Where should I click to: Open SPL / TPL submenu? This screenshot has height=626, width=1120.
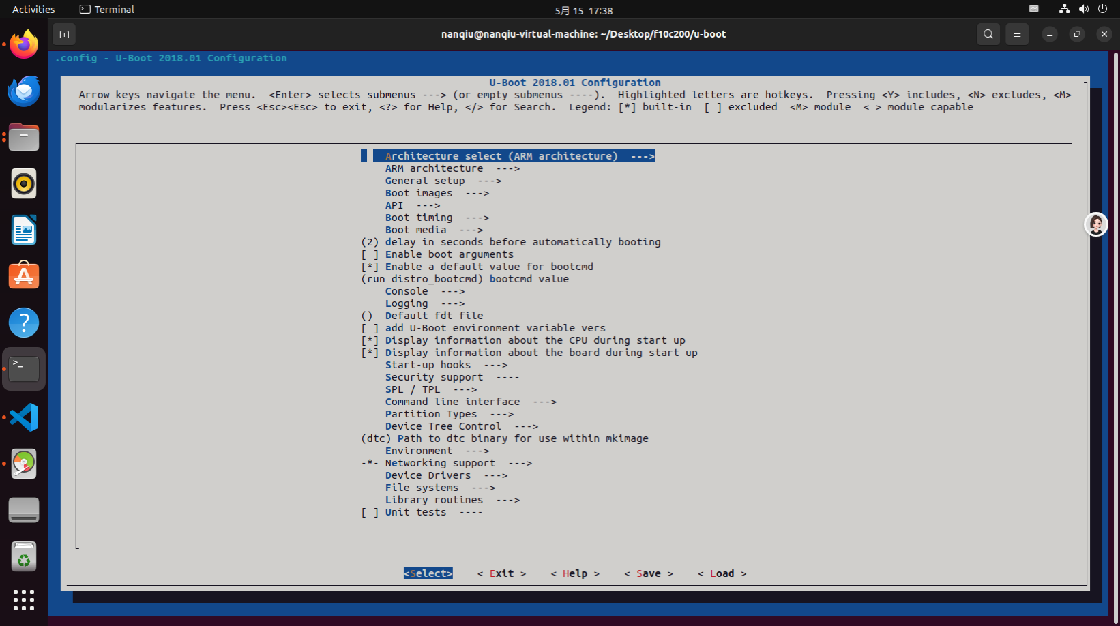[431, 389]
